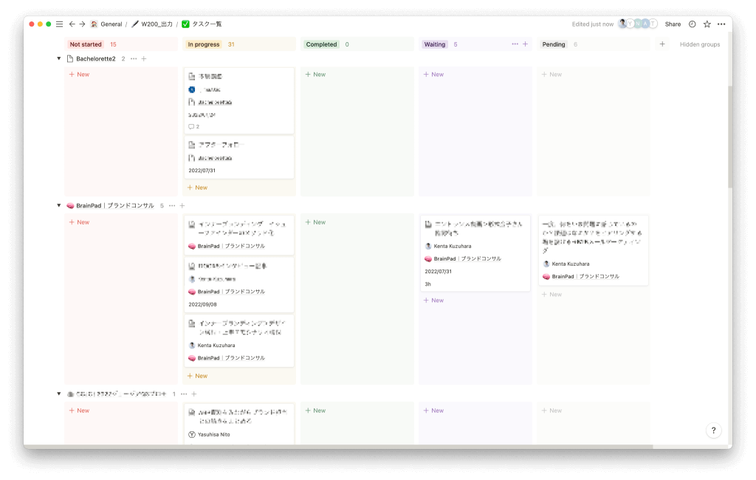Collapse the BrainPad ブランドコンサル group
This screenshot has width=756, height=480.
pyautogui.click(x=59, y=205)
